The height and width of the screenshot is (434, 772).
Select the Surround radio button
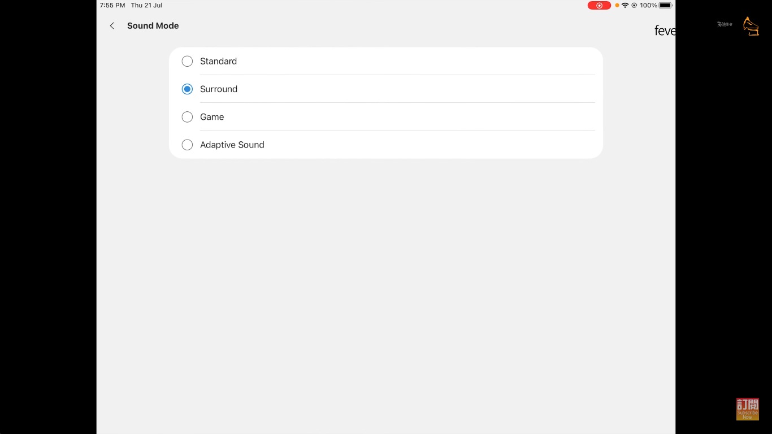(x=187, y=89)
